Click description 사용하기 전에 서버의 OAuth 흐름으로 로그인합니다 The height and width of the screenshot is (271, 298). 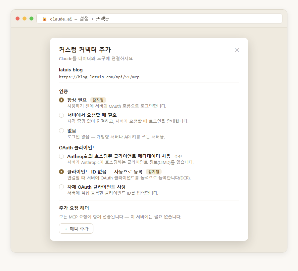117,106
